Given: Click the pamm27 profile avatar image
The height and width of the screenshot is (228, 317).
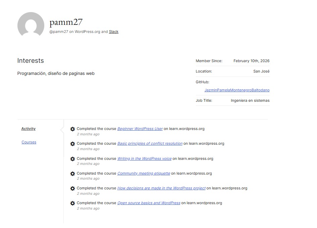Looking at the screenshot, I should click(31, 25).
